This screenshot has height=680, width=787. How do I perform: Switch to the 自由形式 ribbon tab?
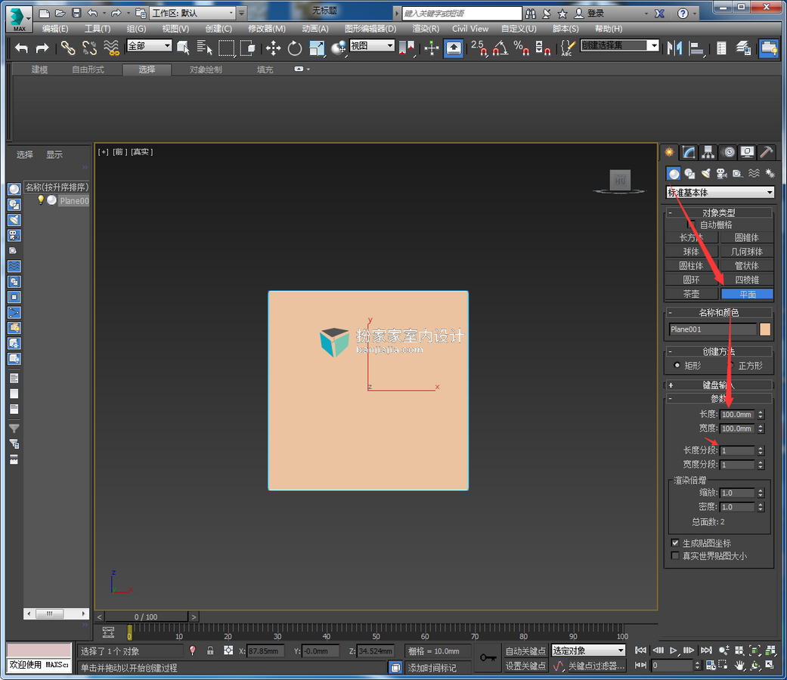click(88, 70)
